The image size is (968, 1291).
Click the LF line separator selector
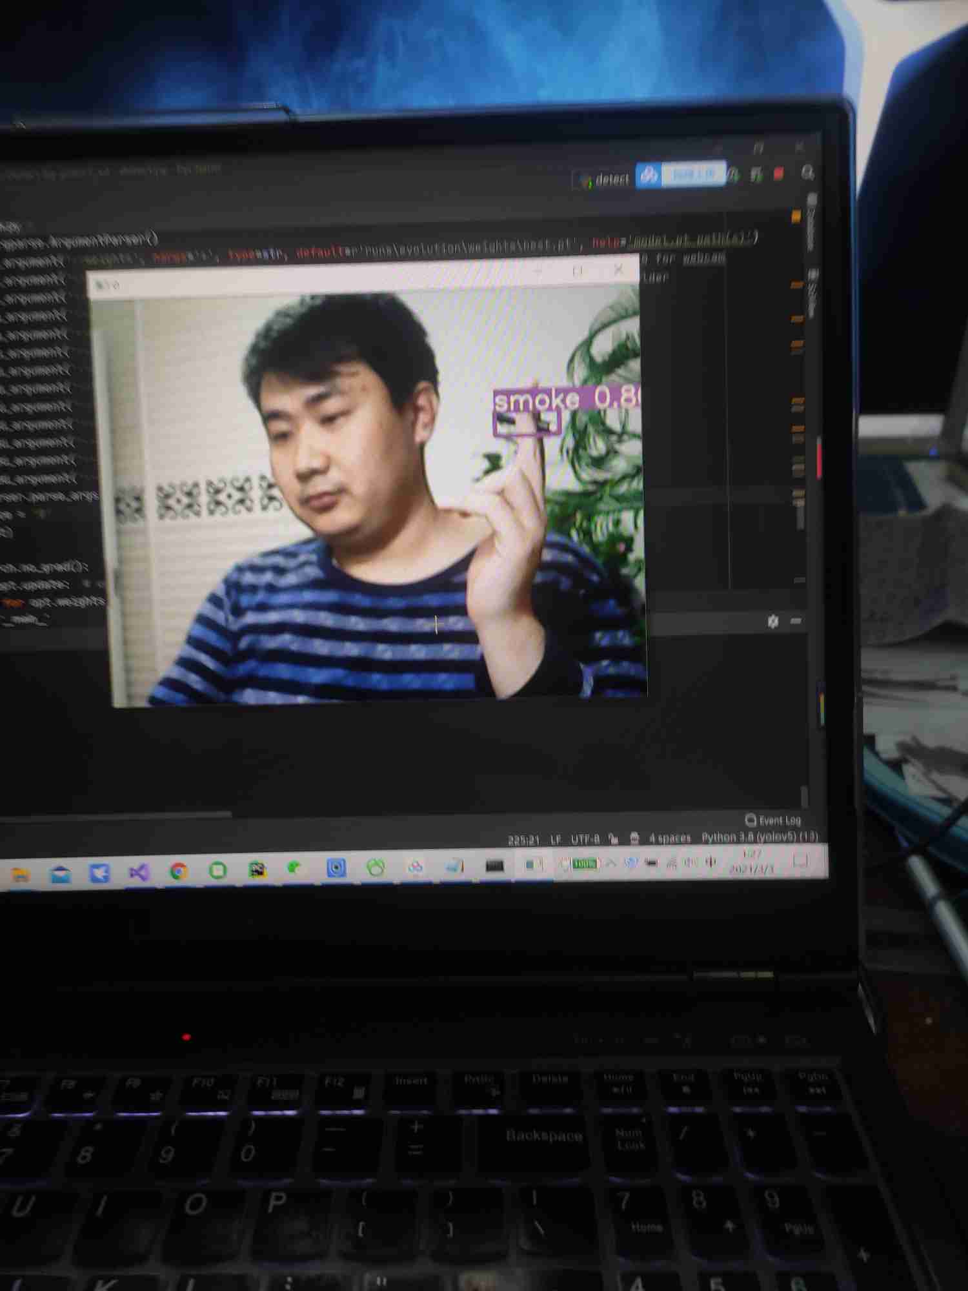(555, 839)
